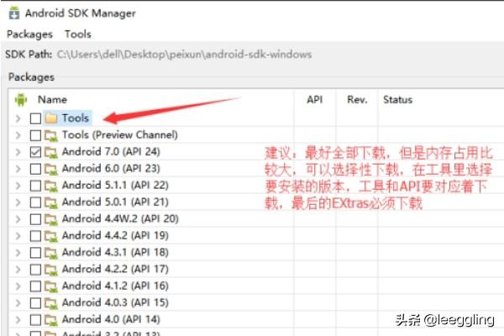Uncheck the Android 7.0 (API 24) checkbox
This screenshot has width=504, height=336.
pos(35,152)
